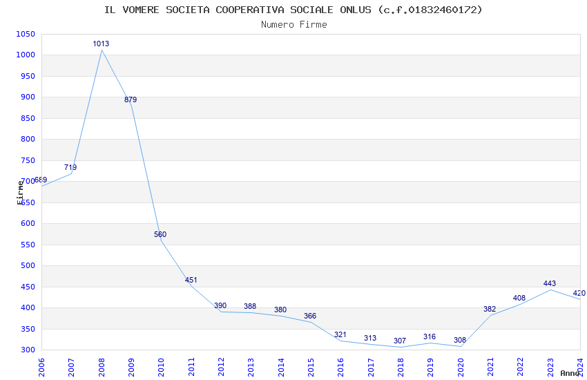Click the 950 y-axis value

28,76
